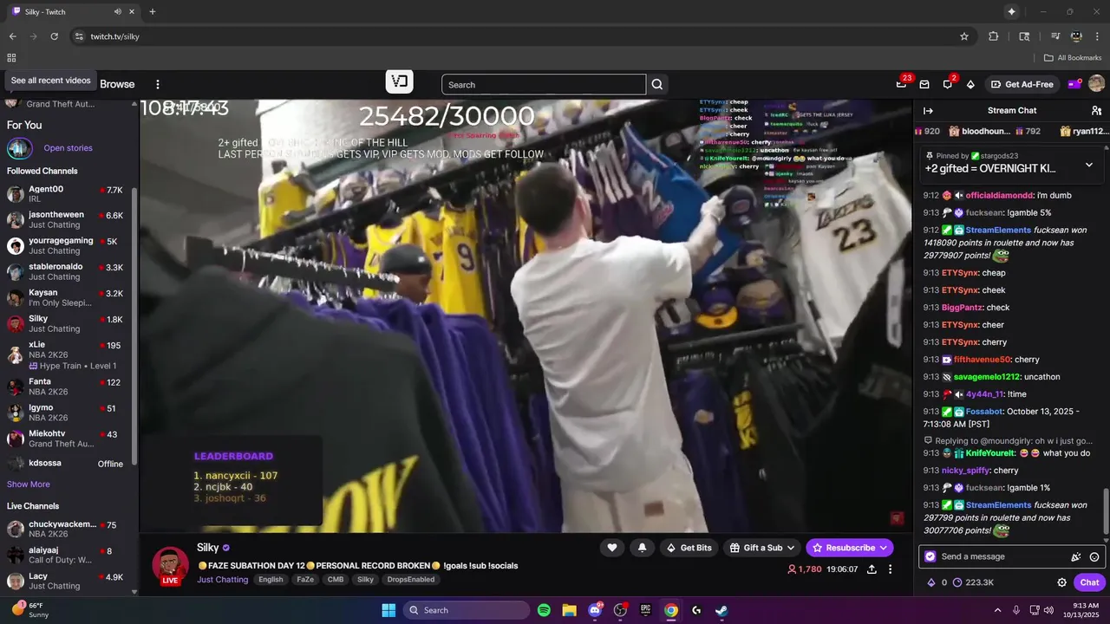Open chat settings gear icon
1110x624 pixels.
point(1061,582)
